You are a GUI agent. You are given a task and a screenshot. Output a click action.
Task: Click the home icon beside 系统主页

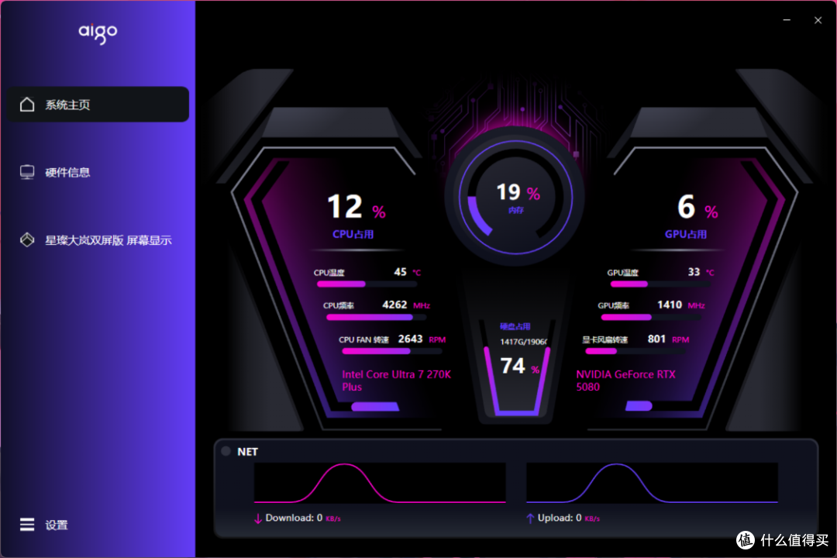[x=27, y=104]
